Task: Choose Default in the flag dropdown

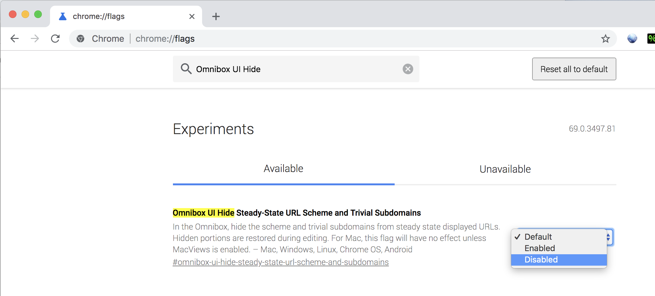Action: tap(559, 237)
